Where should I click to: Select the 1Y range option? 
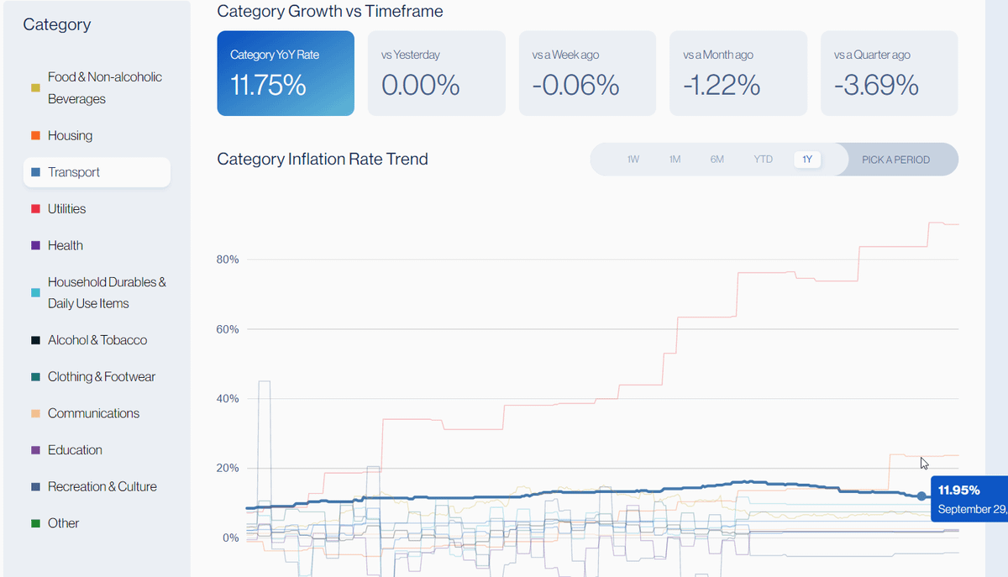click(x=807, y=159)
